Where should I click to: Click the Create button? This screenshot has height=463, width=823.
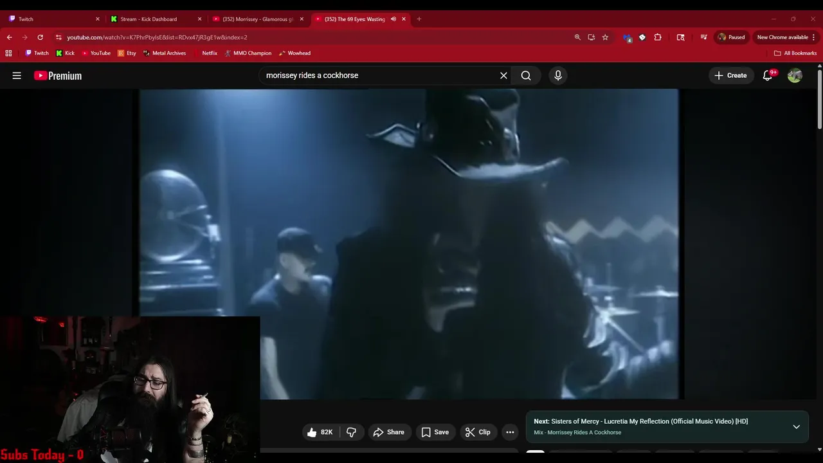coord(730,75)
